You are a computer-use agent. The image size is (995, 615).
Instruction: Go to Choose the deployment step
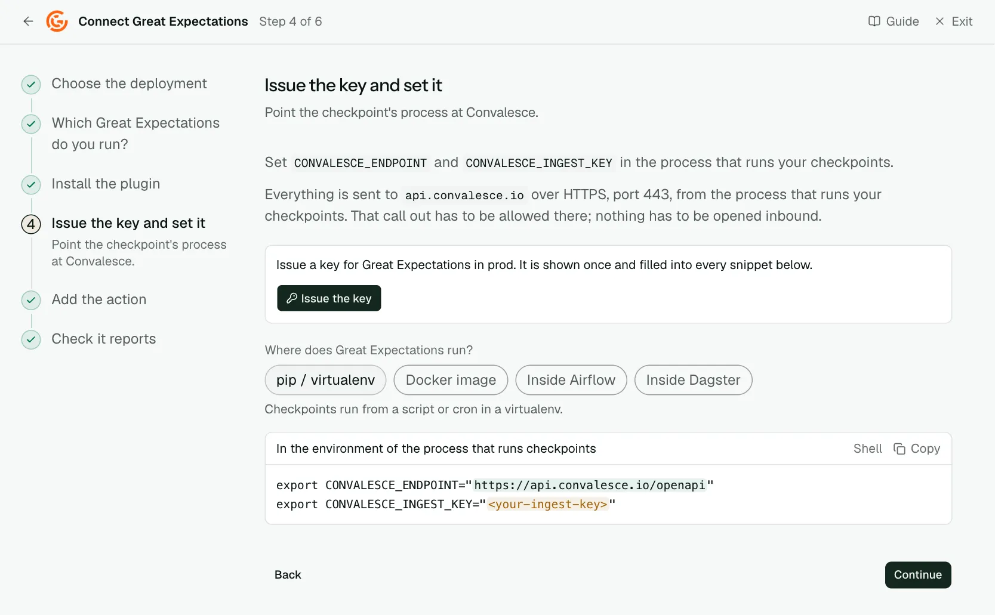pyautogui.click(x=129, y=84)
